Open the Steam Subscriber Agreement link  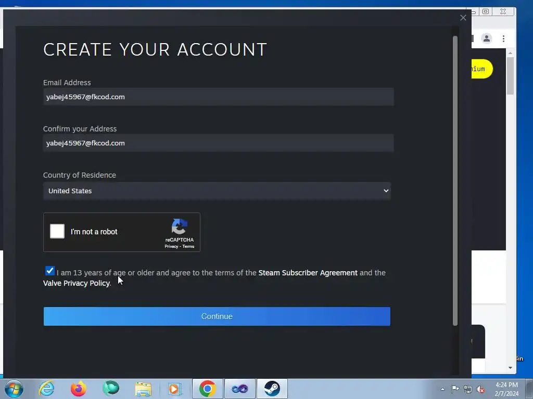coord(308,273)
